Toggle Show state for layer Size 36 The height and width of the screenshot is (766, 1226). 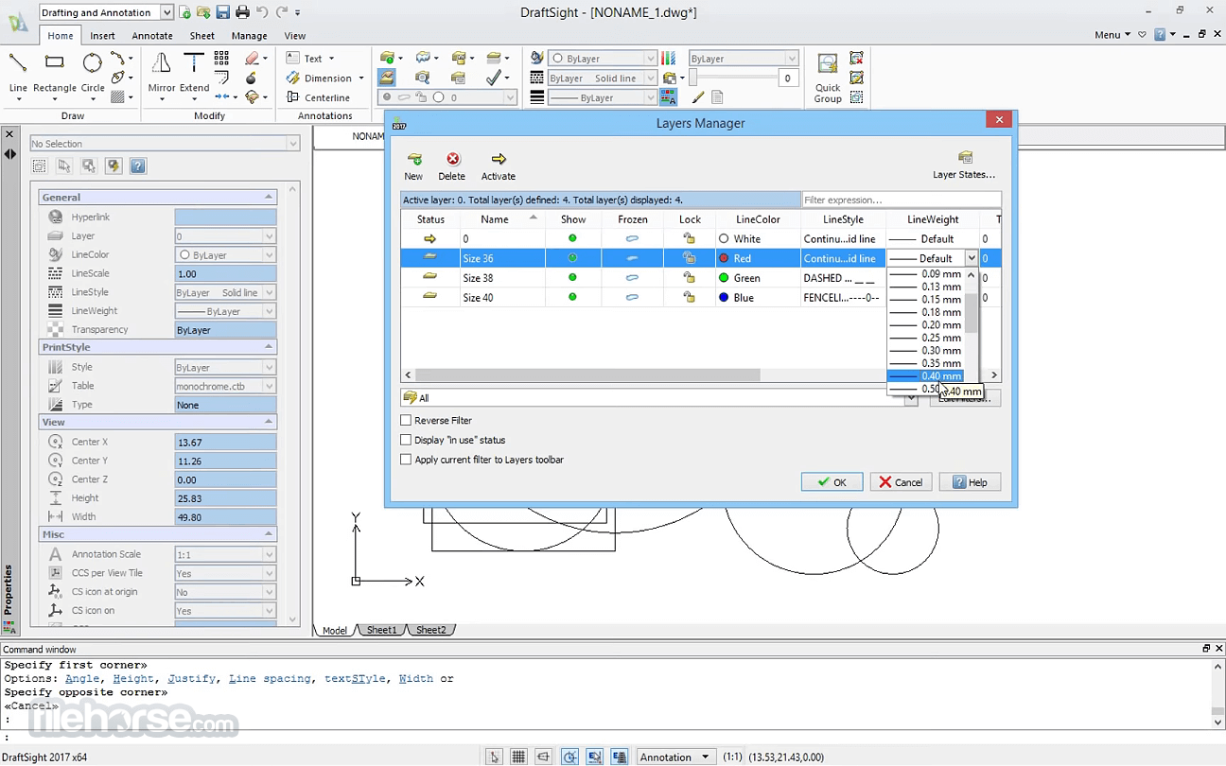click(x=572, y=258)
